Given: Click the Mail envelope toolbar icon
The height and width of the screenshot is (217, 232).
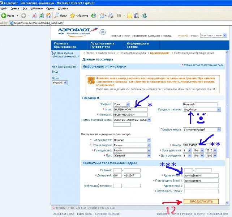Looking at the screenshot, I should point(102,16).
